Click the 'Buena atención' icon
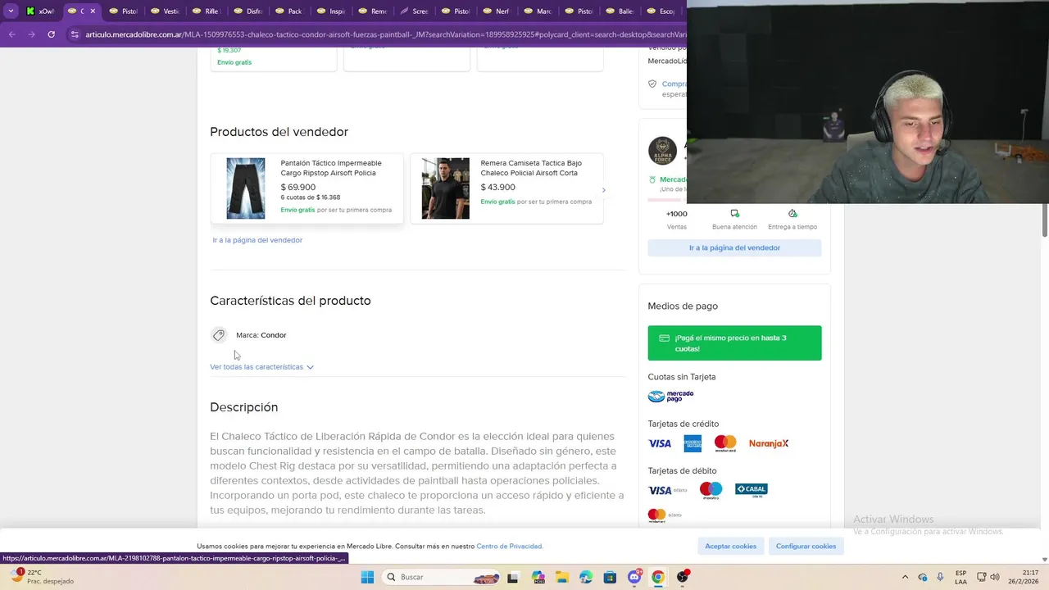 click(x=734, y=214)
